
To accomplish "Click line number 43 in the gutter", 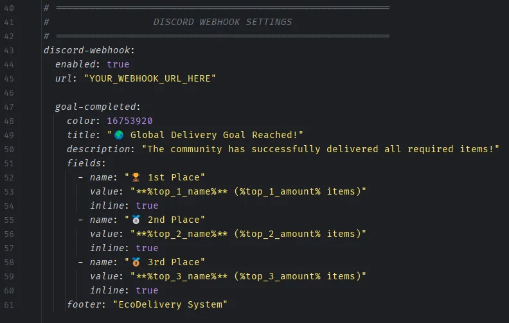I will coord(9,51).
